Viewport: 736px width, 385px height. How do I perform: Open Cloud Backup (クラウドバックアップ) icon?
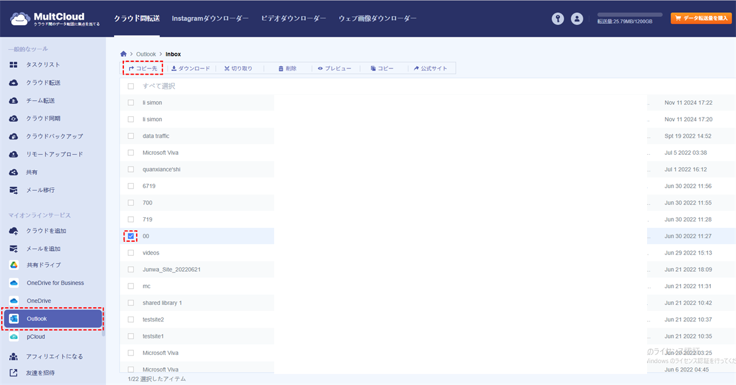click(13, 136)
